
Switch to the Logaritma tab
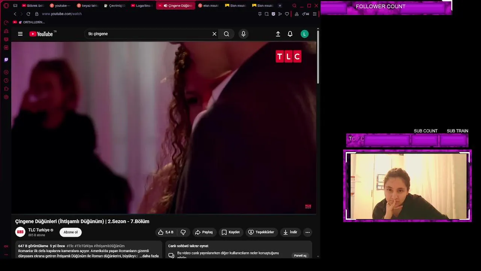pos(141,6)
